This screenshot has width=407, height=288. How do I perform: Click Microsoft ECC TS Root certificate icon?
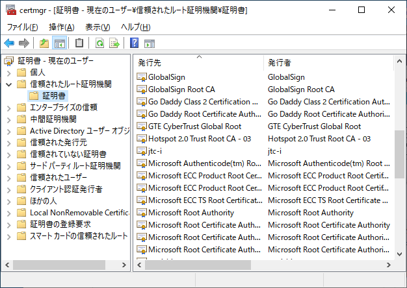pyautogui.click(x=142, y=200)
